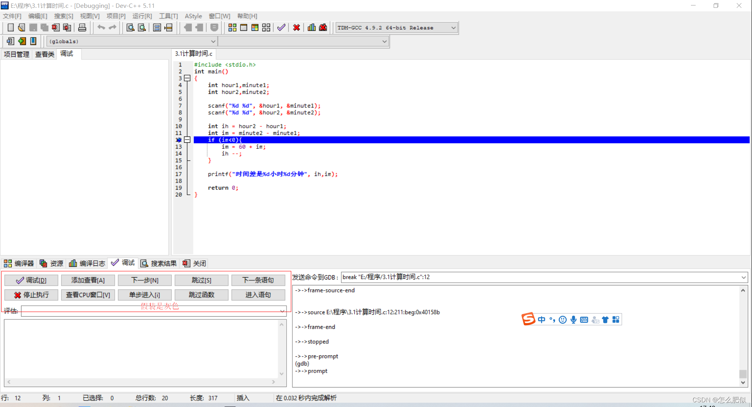Click the 进入语句 button

[x=258, y=295]
